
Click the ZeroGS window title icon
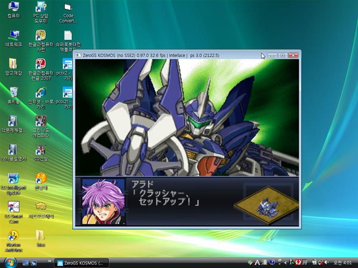coord(78,55)
